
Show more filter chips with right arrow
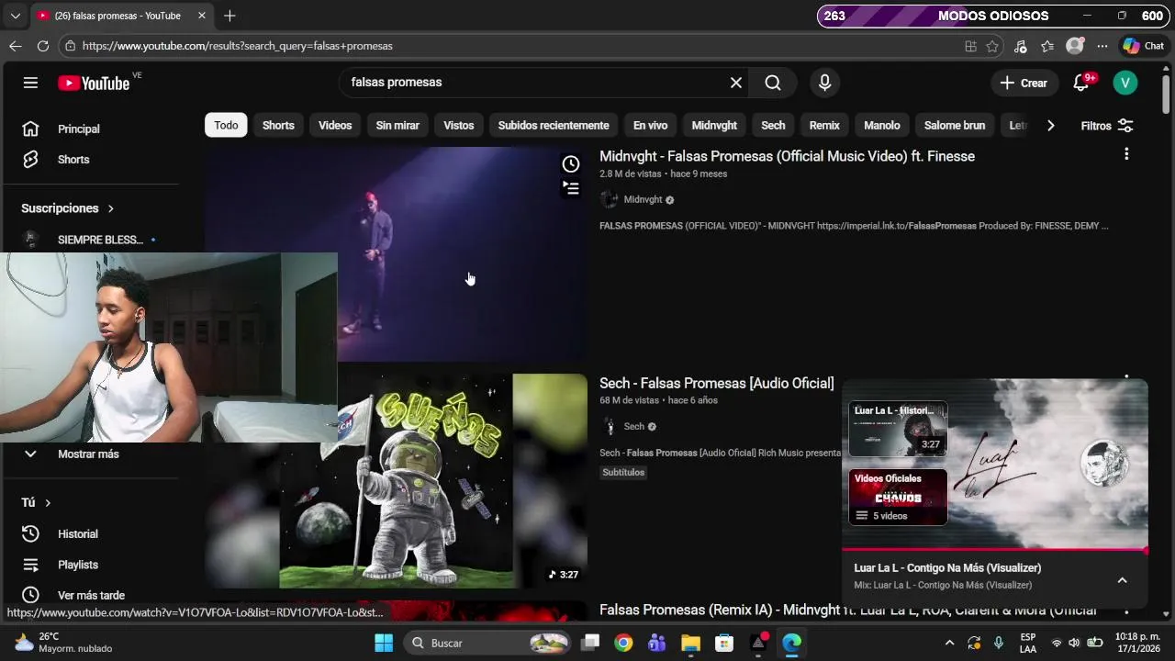(1051, 126)
